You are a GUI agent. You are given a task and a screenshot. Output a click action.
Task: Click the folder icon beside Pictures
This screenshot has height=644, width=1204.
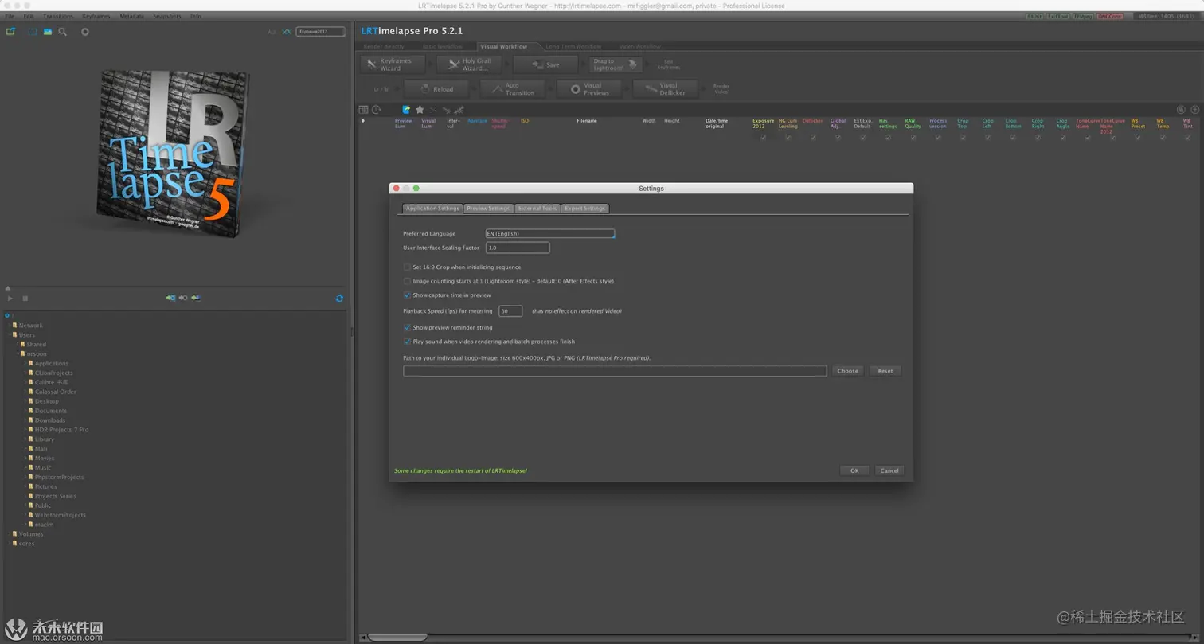click(x=30, y=486)
